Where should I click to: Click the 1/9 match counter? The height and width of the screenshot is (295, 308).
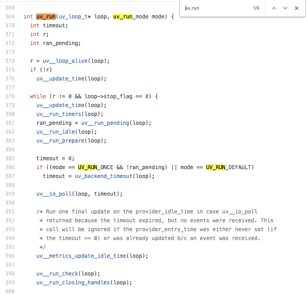pyautogui.click(x=256, y=8)
